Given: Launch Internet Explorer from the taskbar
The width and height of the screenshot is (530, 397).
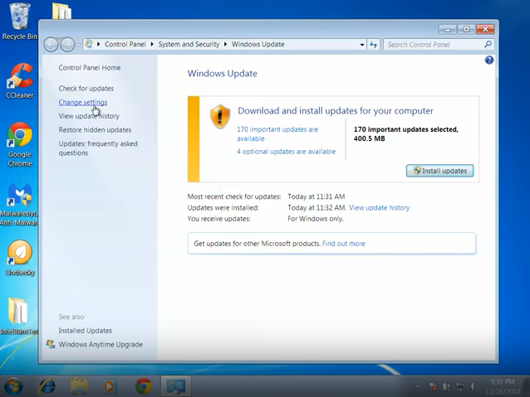Looking at the screenshot, I should click(x=47, y=386).
